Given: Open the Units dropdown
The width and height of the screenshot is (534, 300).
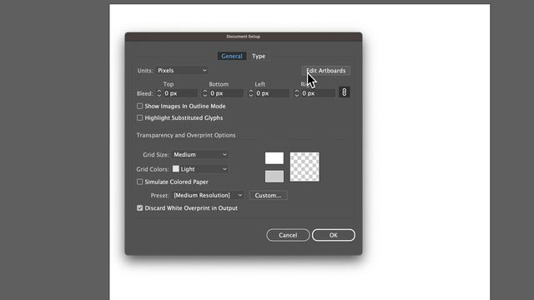Looking at the screenshot, I should 182,70.
